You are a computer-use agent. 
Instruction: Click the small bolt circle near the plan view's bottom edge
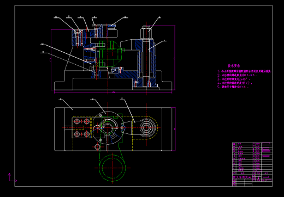pos(97,146)
